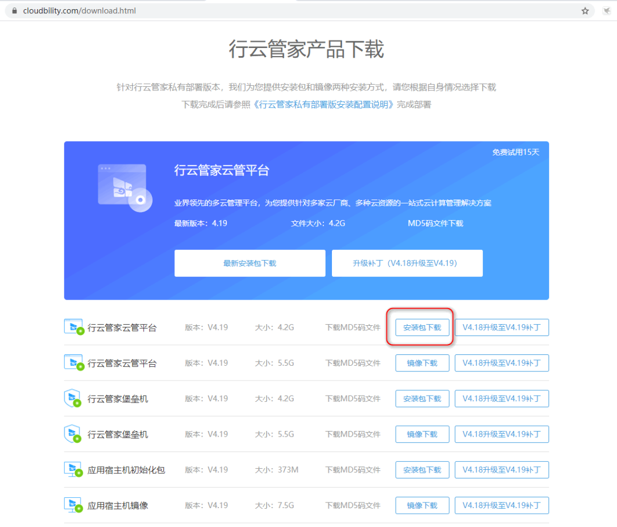
Task: Click 版本: V4.19 in the 应用宿主机初始化包 row
Action: click(206, 470)
